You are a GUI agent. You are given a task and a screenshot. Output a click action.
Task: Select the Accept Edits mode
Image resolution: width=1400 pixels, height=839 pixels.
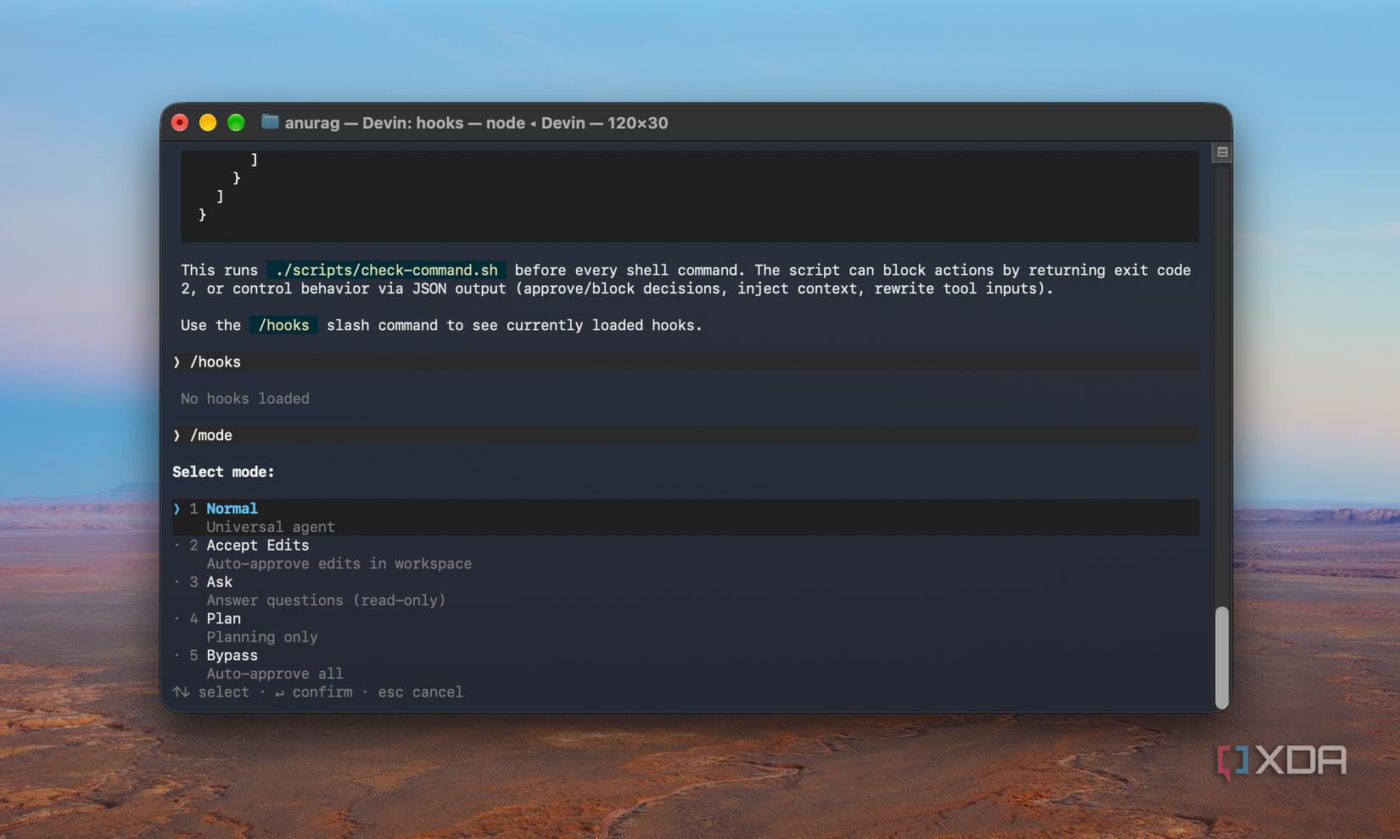(x=258, y=545)
